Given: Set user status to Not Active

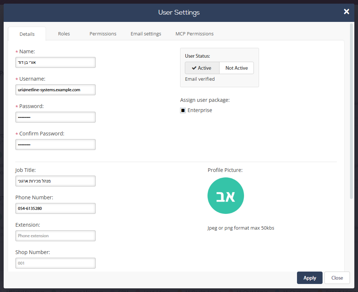Looking at the screenshot, I should point(237,68).
